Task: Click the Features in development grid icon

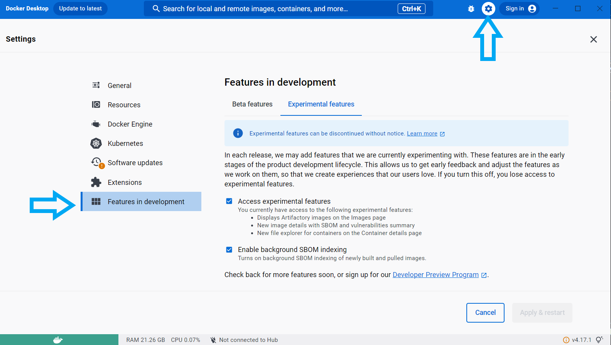Action: (x=96, y=201)
